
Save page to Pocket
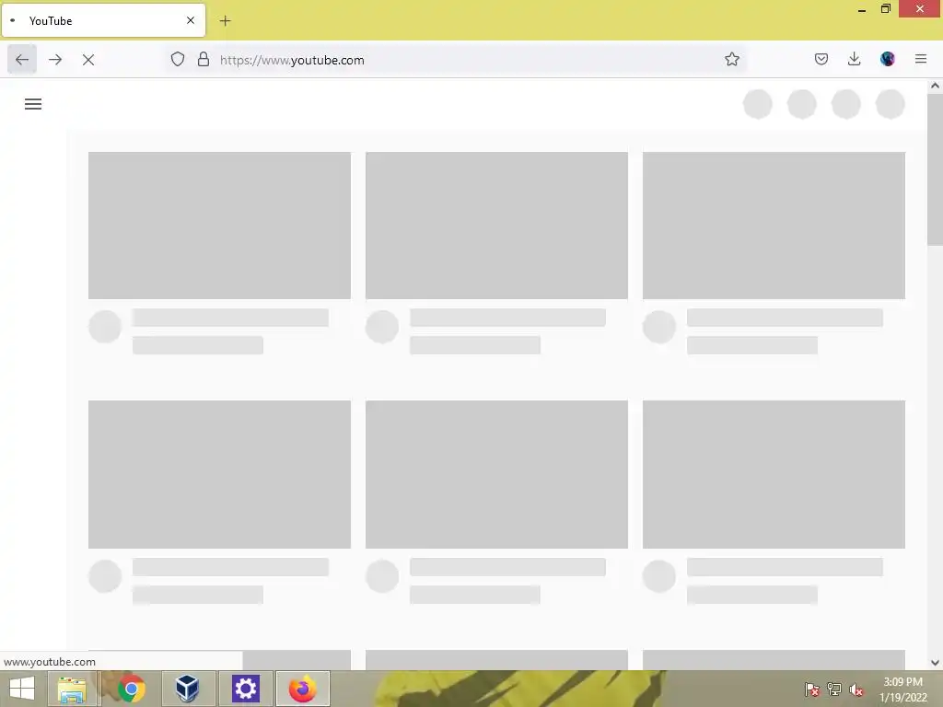821,59
